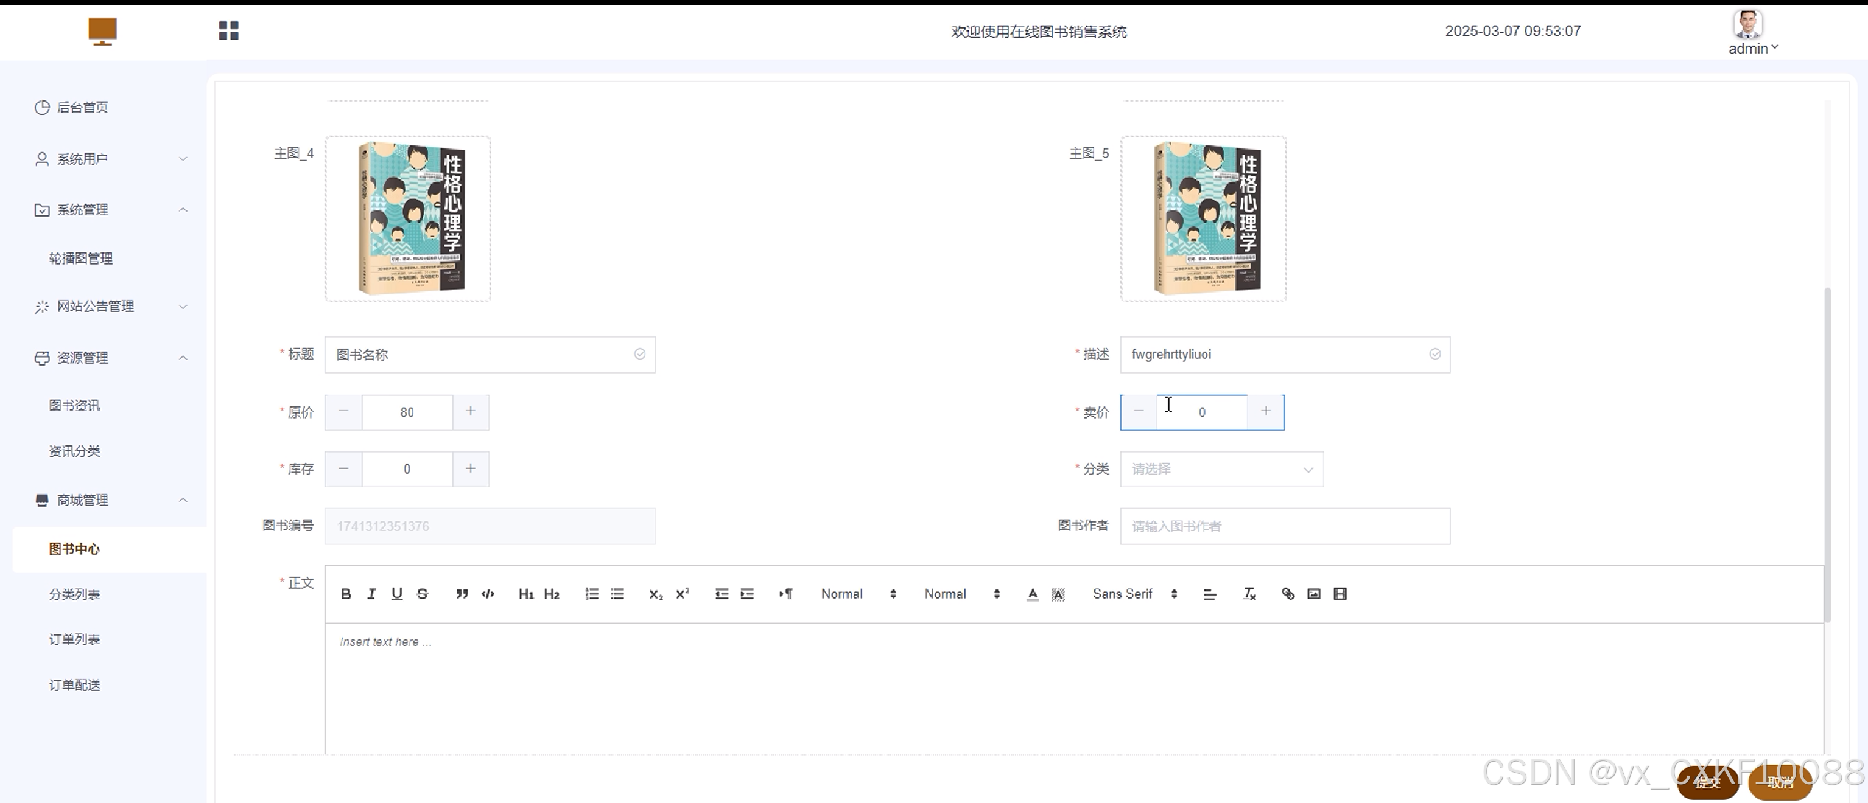Insert a link using the link icon
This screenshot has width=1868, height=803.
1288,594
